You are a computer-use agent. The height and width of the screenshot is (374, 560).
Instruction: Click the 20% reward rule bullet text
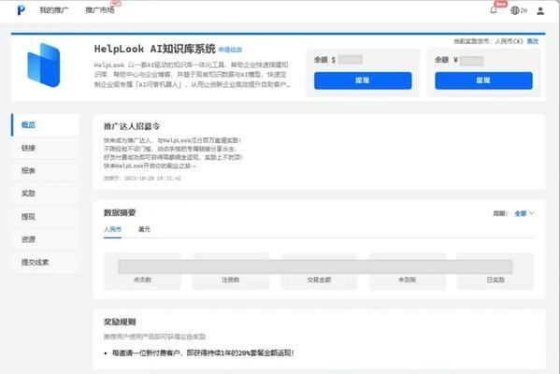[x=203, y=352]
